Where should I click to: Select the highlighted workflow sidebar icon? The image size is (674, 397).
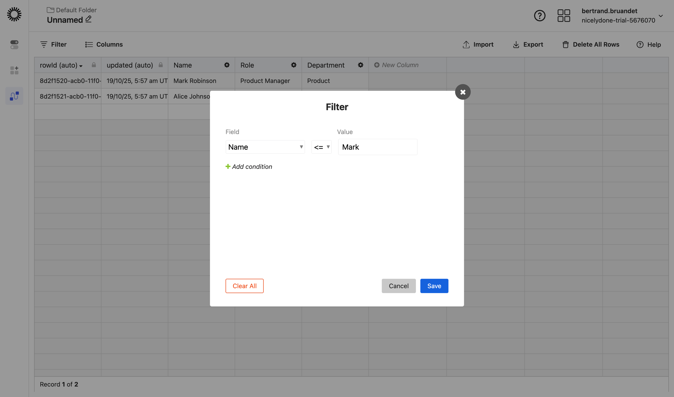click(x=14, y=96)
